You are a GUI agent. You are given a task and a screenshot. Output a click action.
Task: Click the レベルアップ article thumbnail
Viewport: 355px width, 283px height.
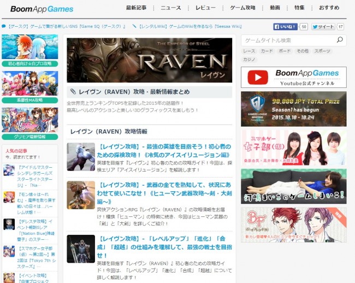[81, 249]
